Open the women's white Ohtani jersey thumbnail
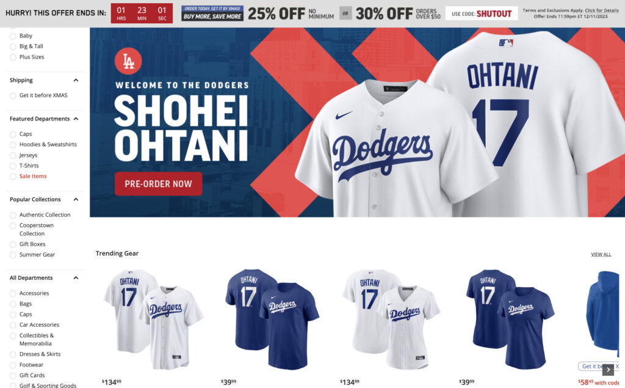 tap(391, 319)
